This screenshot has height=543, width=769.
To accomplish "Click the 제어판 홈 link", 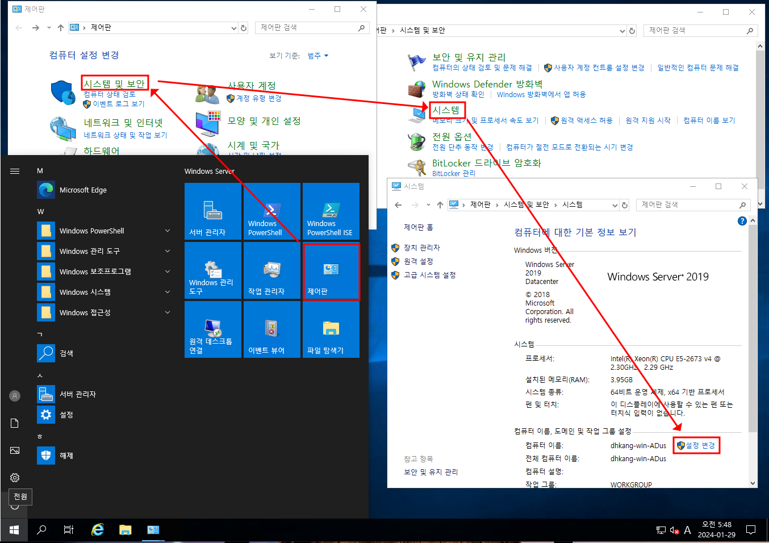I will click(x=419, y=227).
